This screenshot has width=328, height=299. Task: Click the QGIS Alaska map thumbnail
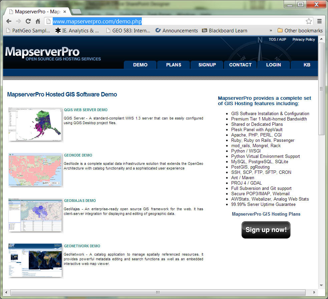pos(35,124)
